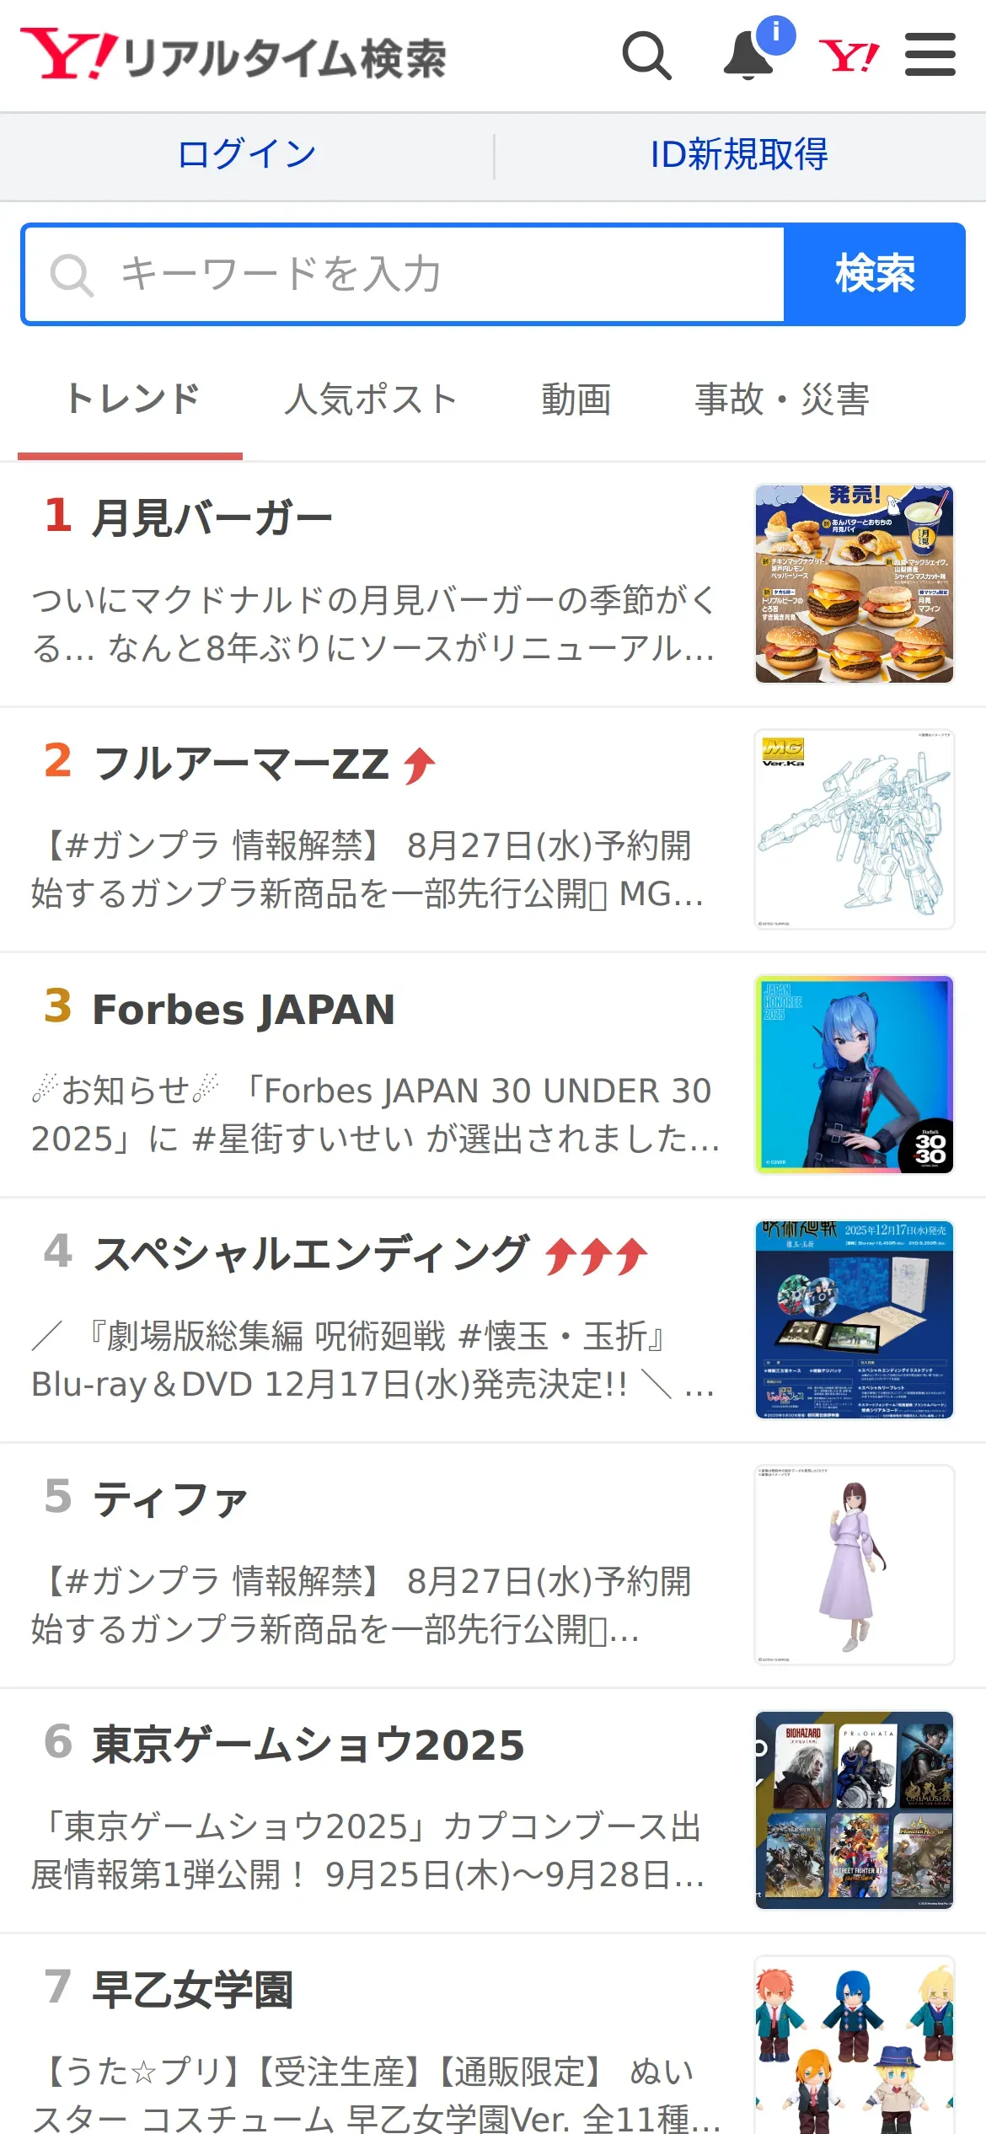The width and height of the screenshot is (986, 2134).
Task: Open notifications via the bell icon
Action: pyautogui.click(x=749, y=56)
